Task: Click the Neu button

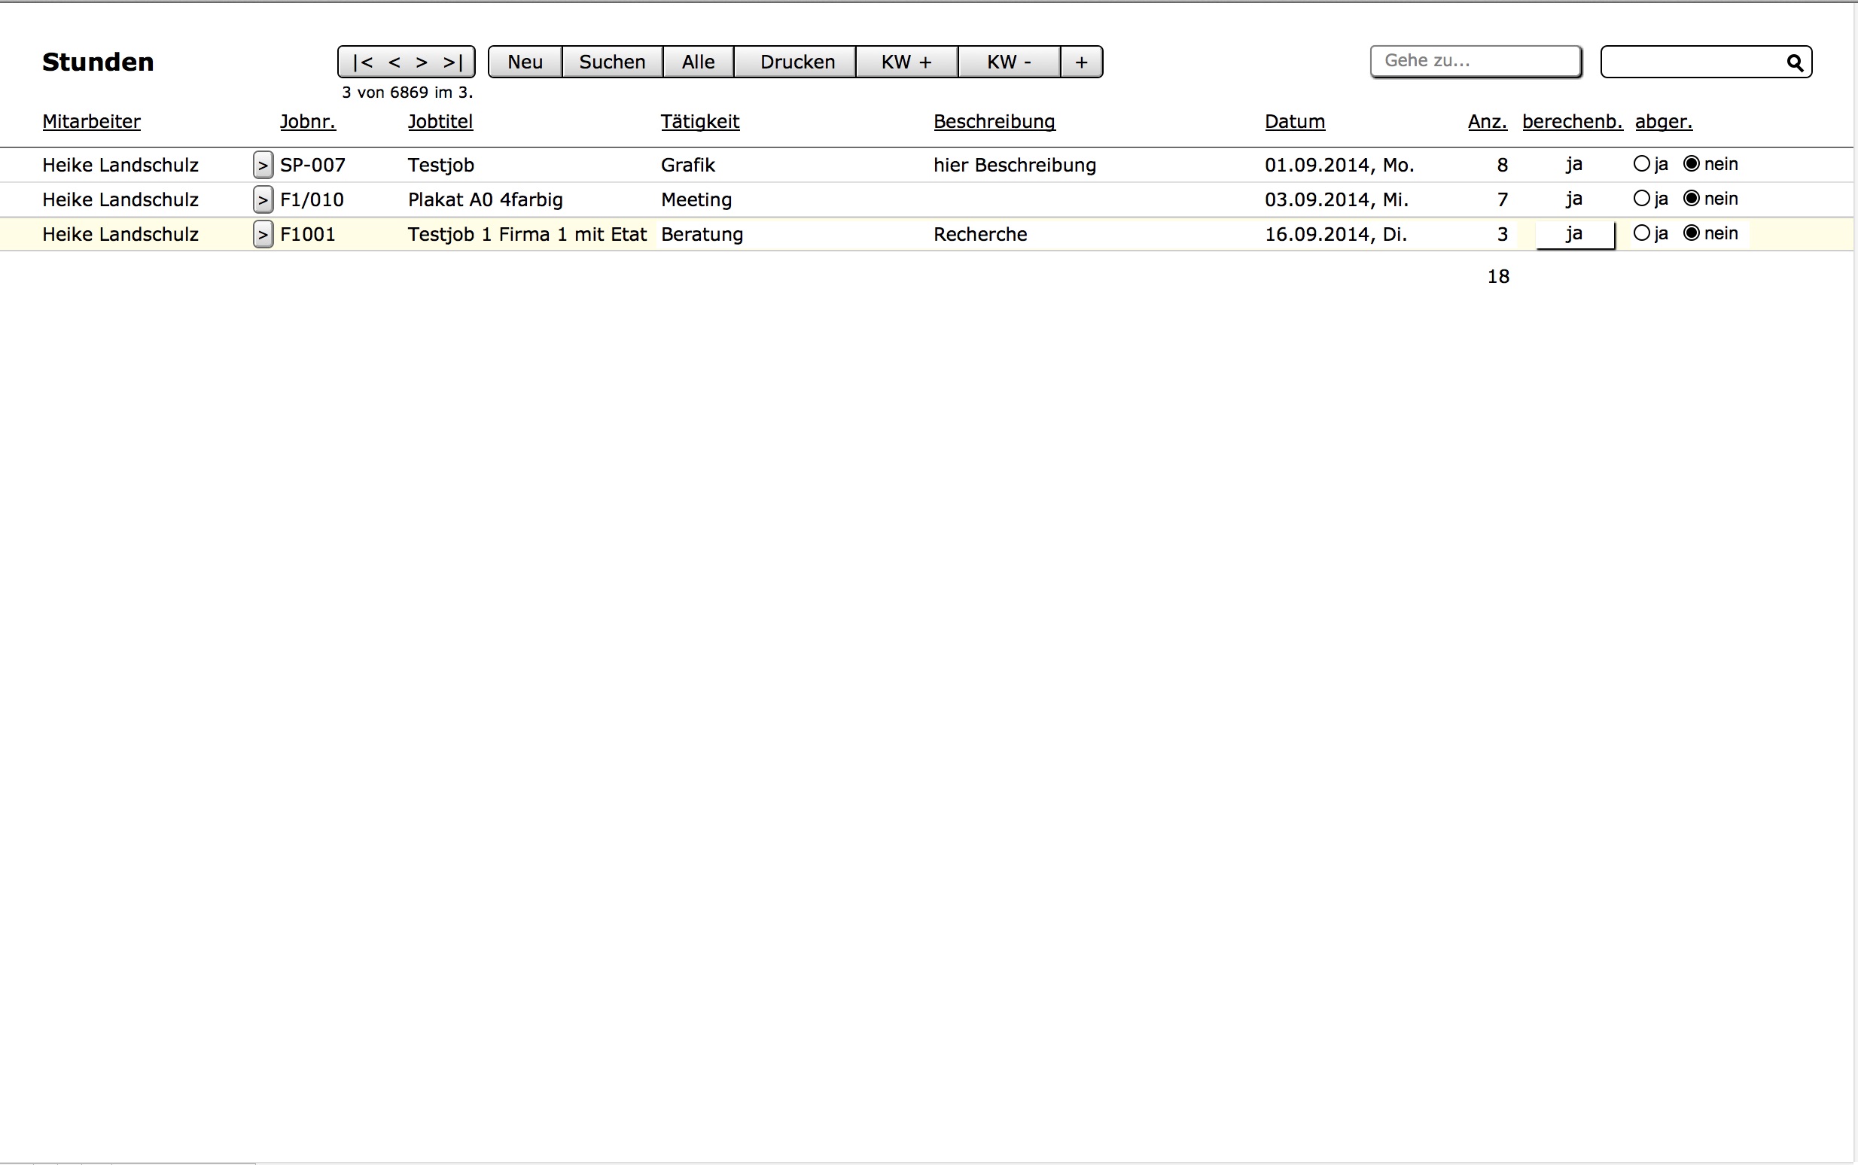Action: (525, 62)
